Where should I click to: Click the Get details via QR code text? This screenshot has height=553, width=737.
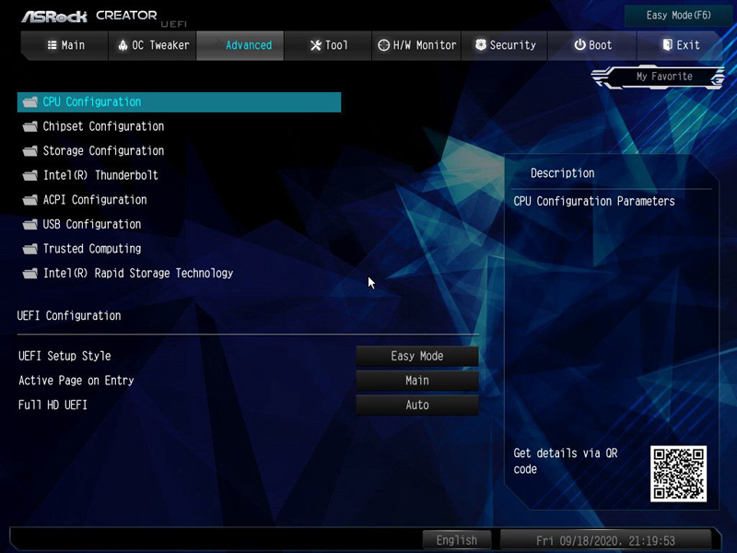click(x=566, y=461)
